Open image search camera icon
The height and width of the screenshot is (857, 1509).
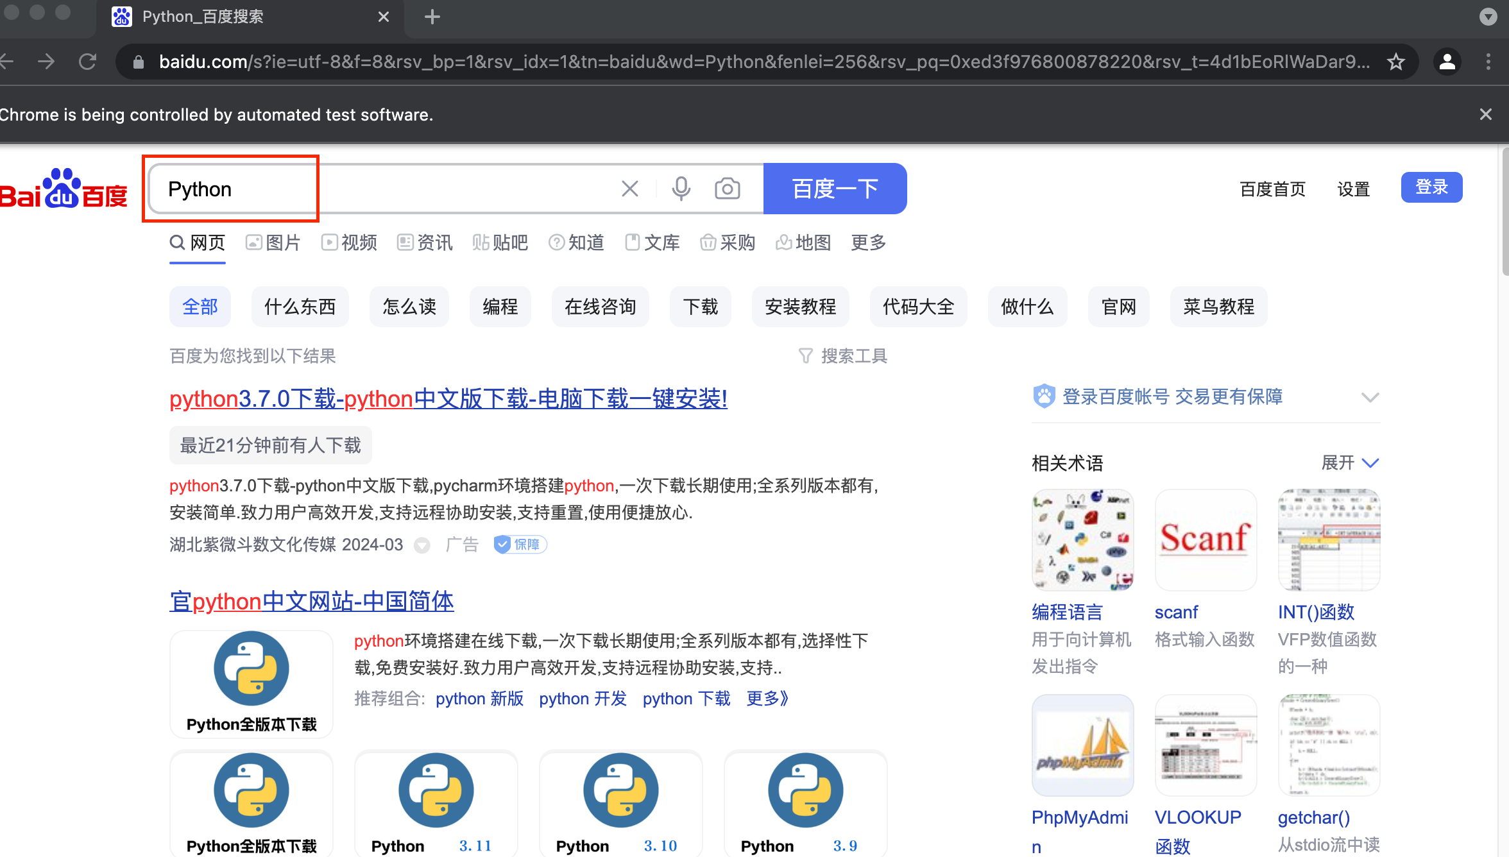[x=727, y=189]
